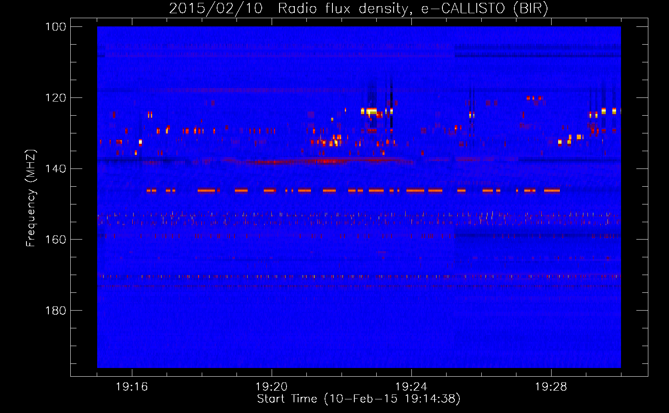Viewport: 669px width, 413px height.
Task: Click the 19:16 time tick label
Action: tap(132, 387)
